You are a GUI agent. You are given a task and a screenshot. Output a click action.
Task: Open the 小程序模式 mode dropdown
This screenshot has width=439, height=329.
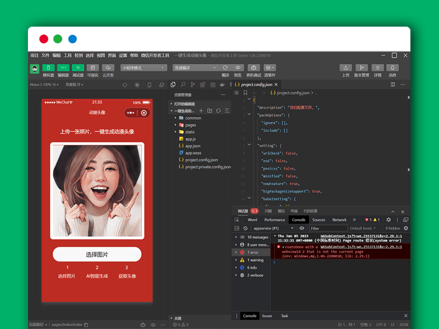144,68
